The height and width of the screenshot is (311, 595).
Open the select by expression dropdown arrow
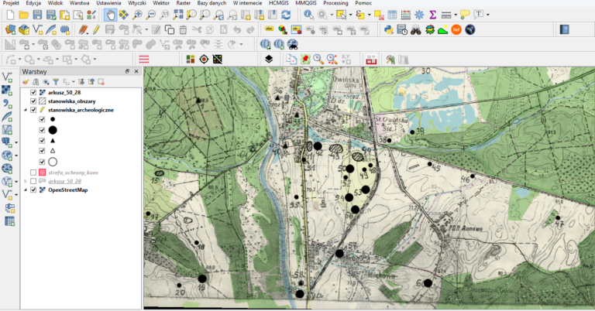click(x=369, y=15)
